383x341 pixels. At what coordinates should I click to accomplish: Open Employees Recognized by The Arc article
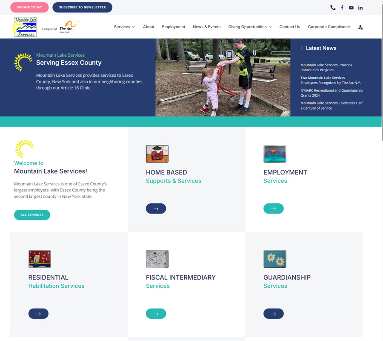[331, 80]
